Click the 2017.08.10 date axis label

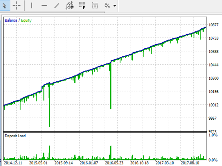190,162
